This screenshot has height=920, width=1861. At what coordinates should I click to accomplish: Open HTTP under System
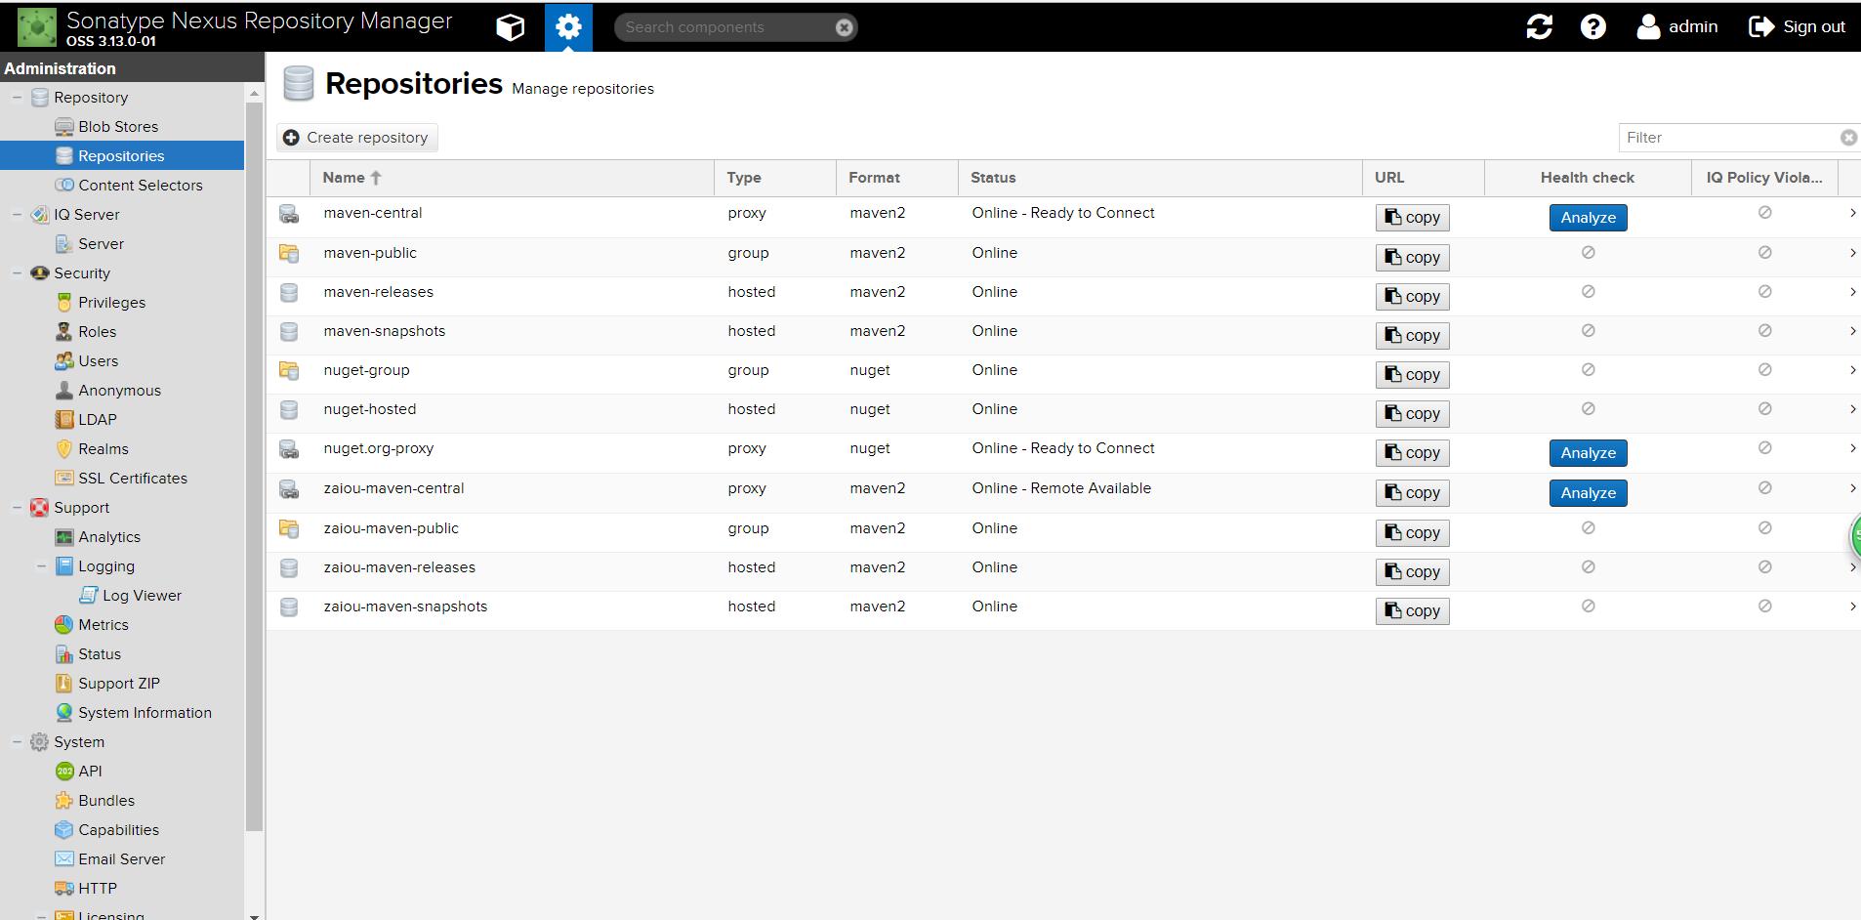coord(98,889)
